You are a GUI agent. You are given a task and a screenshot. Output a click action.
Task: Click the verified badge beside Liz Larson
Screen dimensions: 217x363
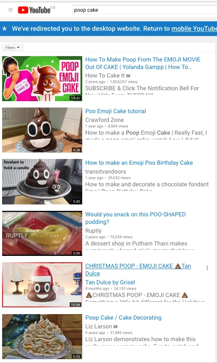click(116, 326)
